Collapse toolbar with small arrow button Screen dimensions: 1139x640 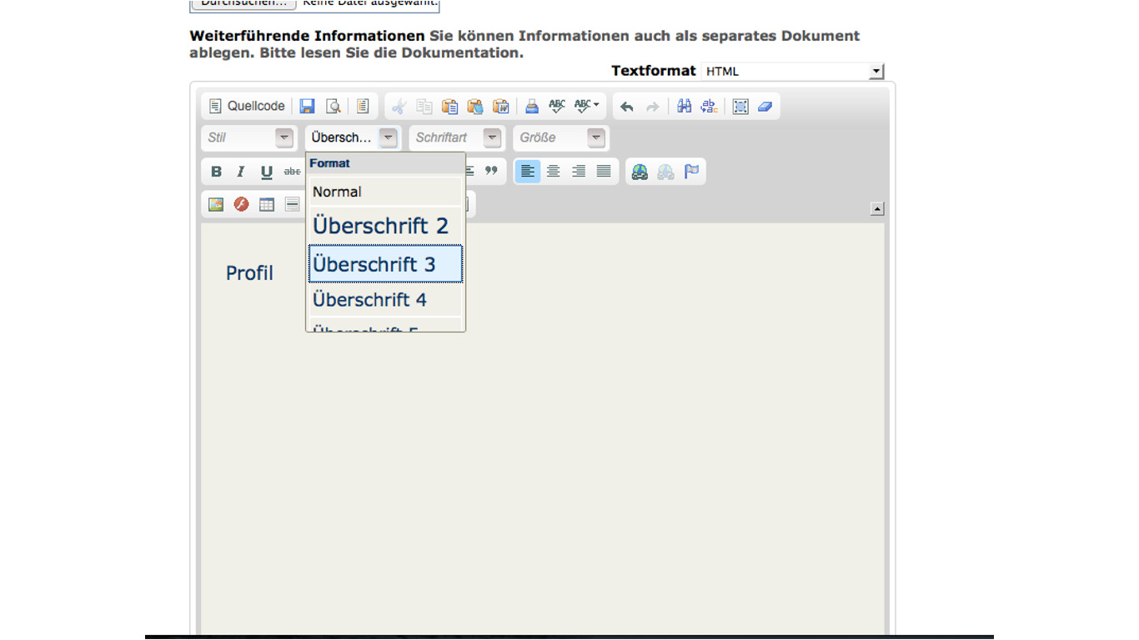coord(877,209)
